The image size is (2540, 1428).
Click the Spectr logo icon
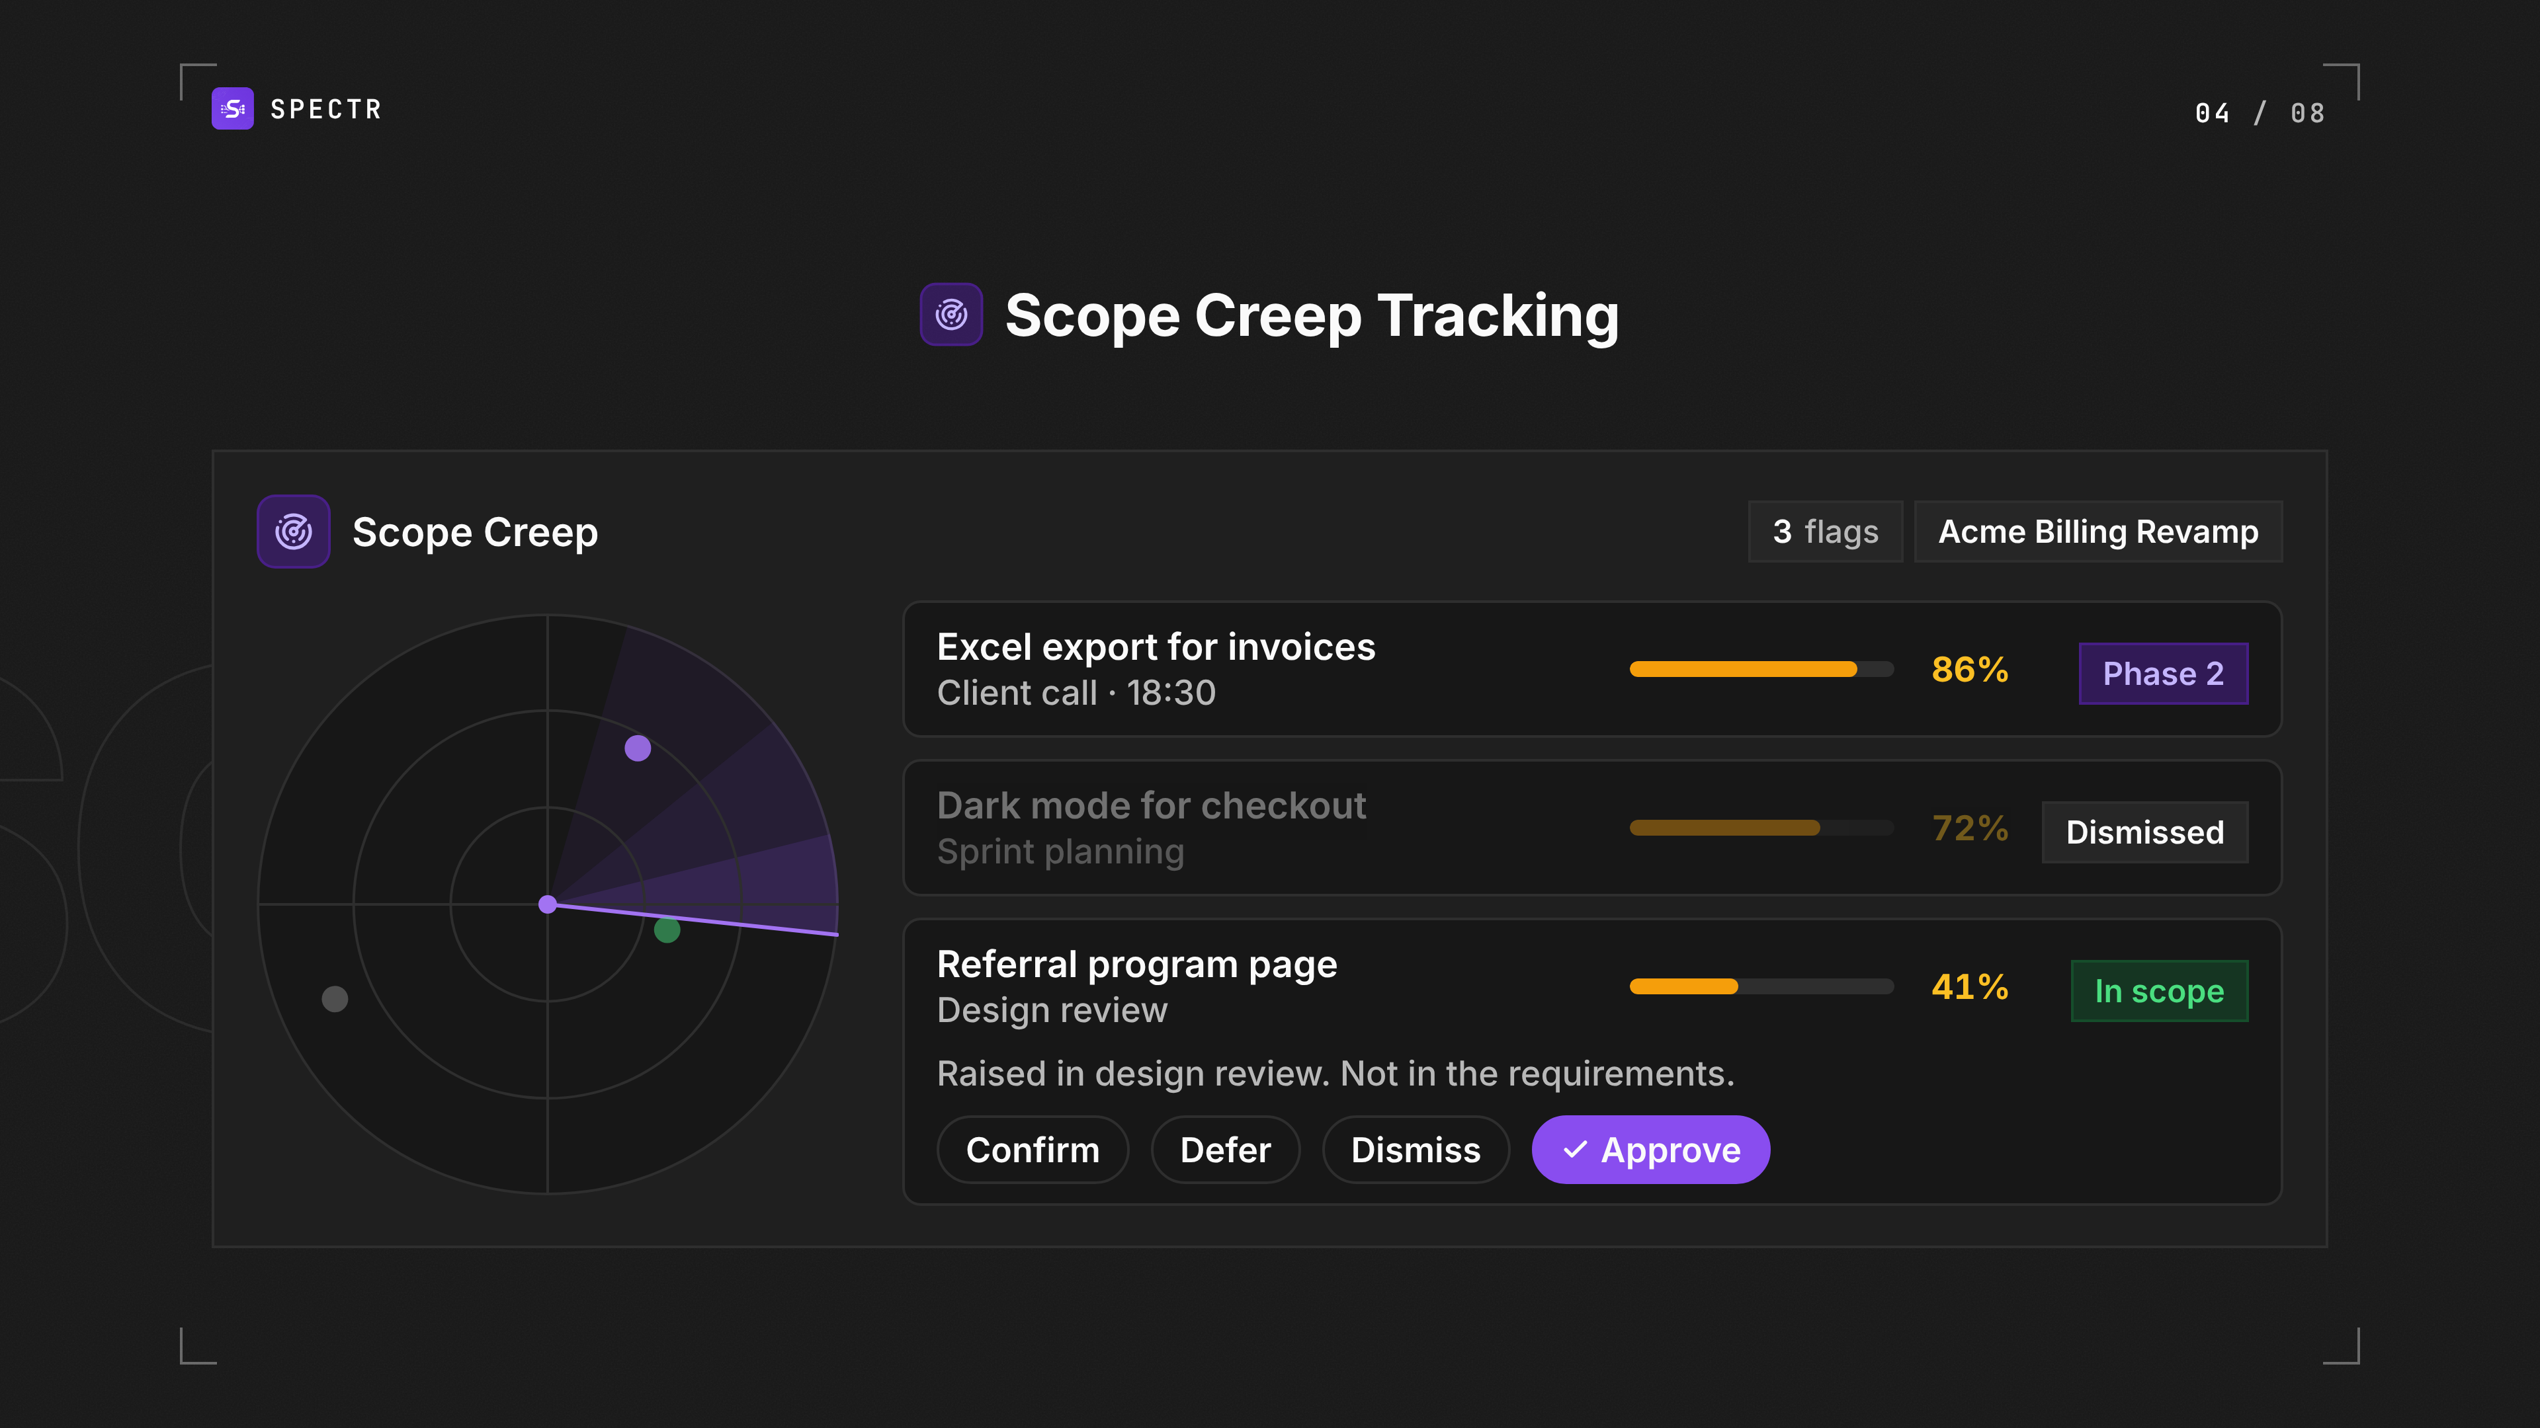pyautogui.click(x=233, y=108)
